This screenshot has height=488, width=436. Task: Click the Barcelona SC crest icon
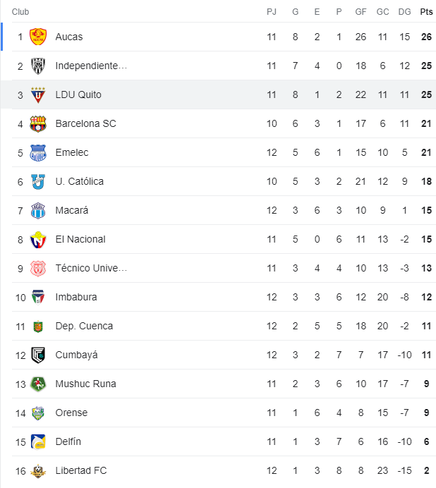pyautogui.click(x=38, y=123)
